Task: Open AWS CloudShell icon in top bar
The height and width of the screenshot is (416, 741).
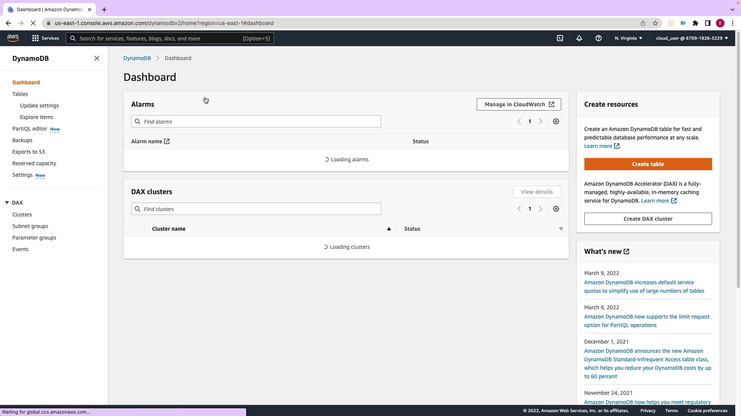Action: (x=560, y=38)
